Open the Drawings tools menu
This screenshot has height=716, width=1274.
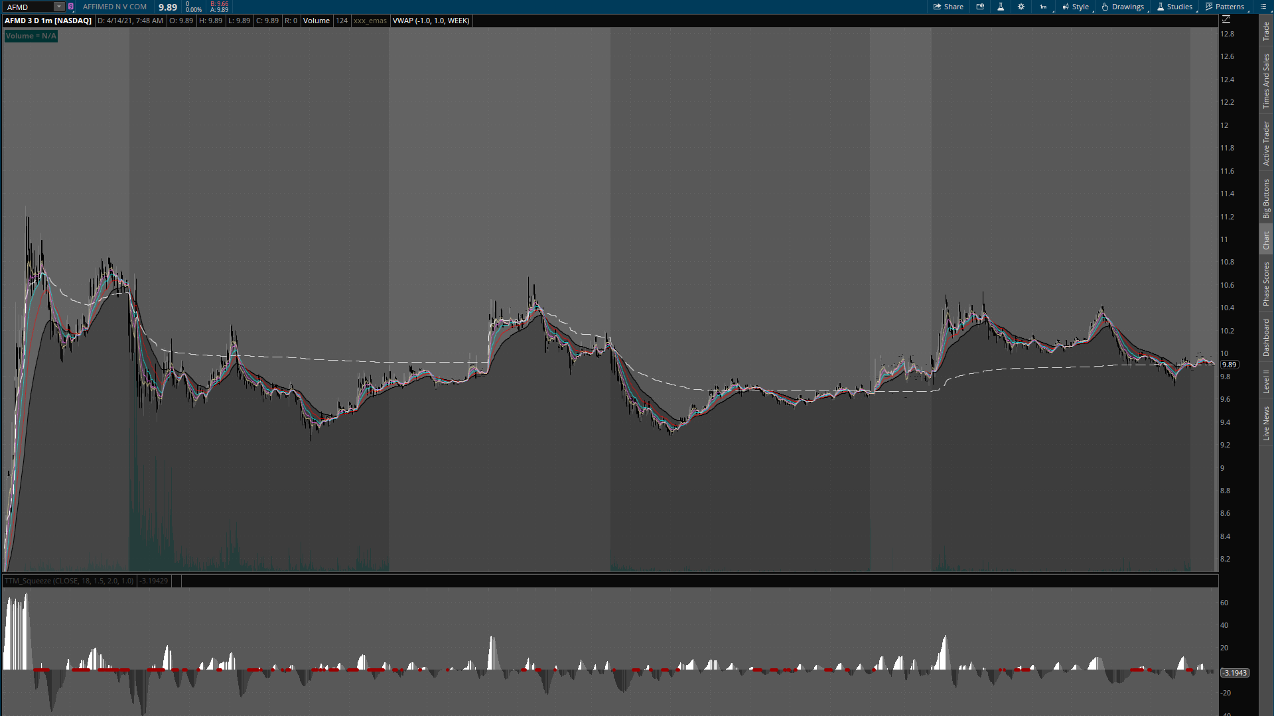(x=1123, y=7)
